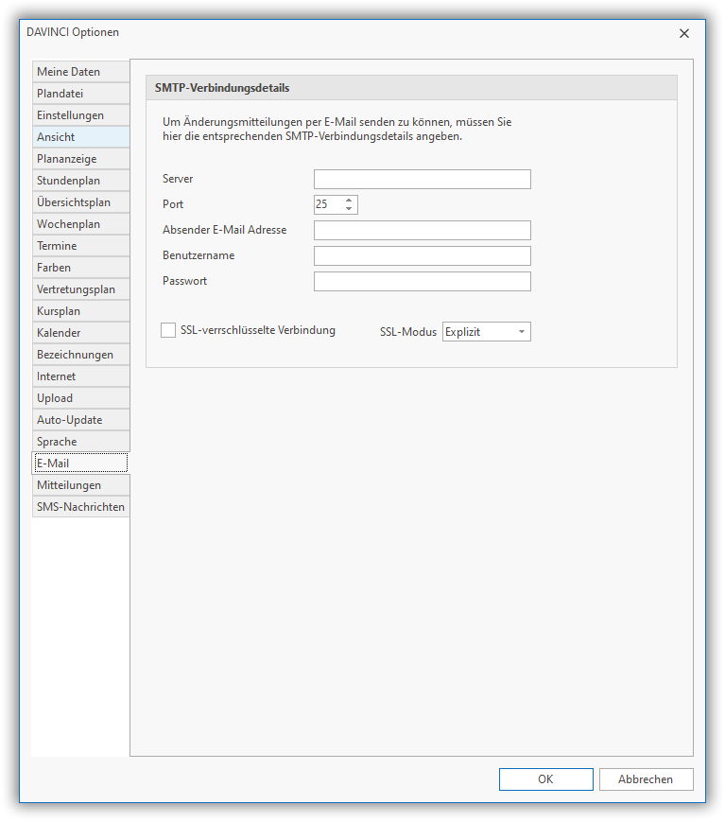Increase the Port value with up arrow

pyautogui.click(x=349, y=201)
